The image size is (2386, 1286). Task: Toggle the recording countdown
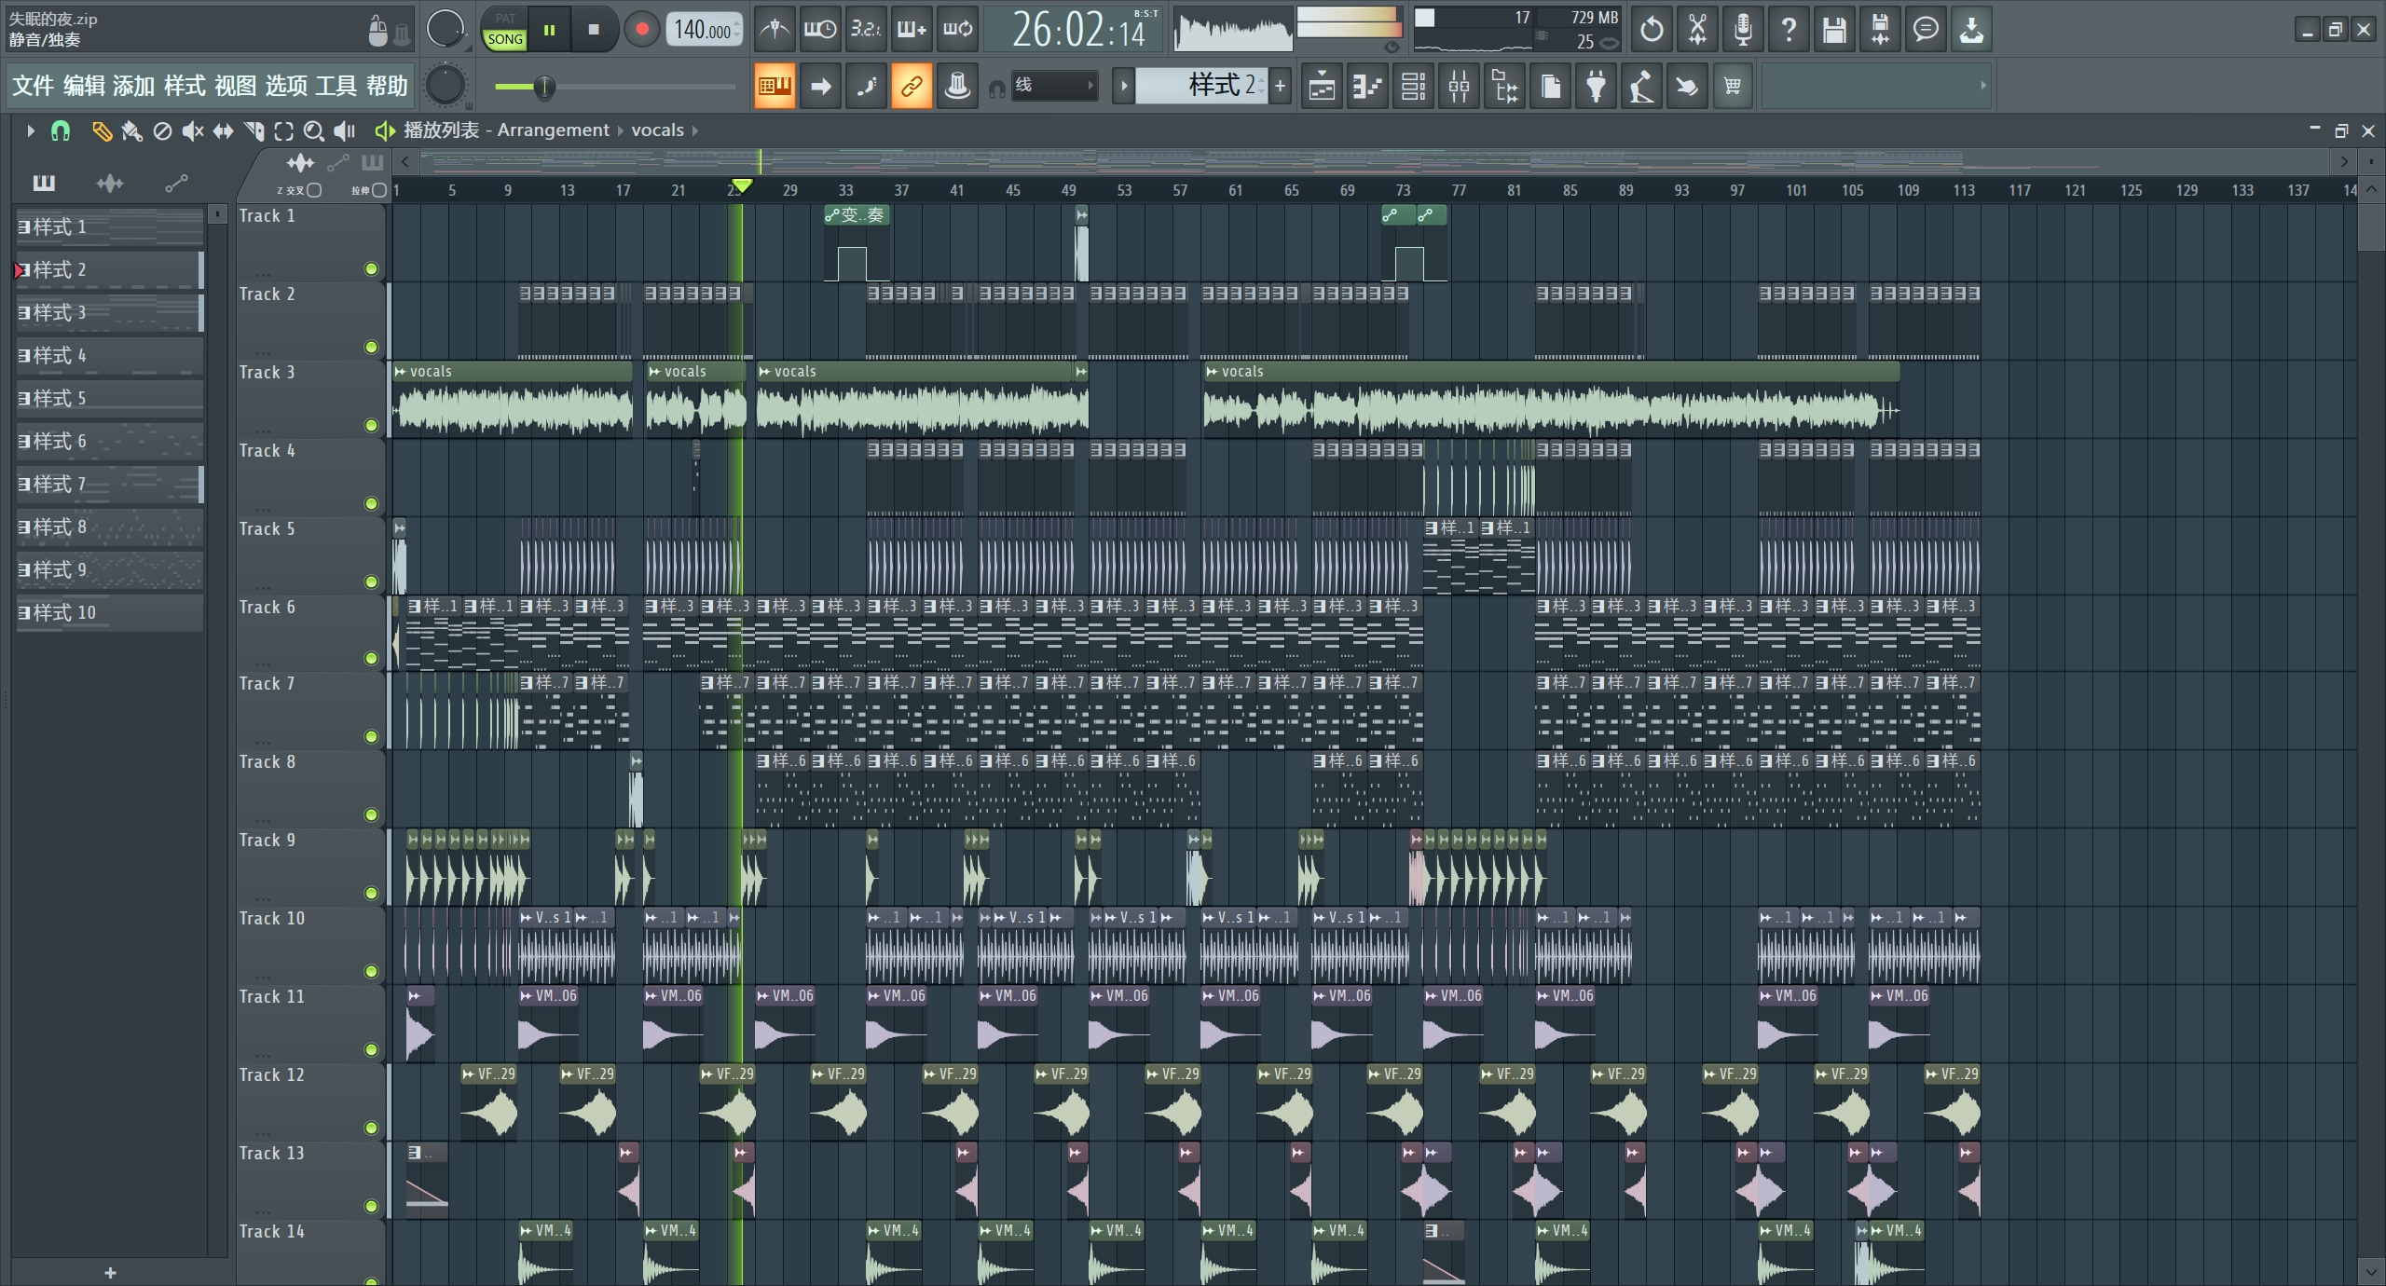point(866,30)
